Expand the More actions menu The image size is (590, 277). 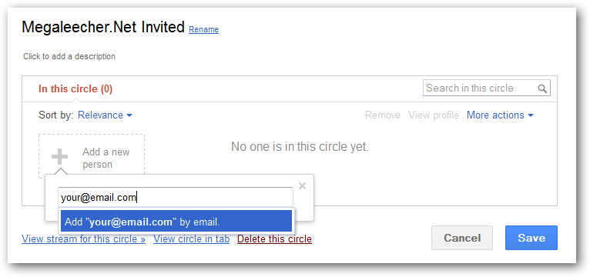coord(500,115)
